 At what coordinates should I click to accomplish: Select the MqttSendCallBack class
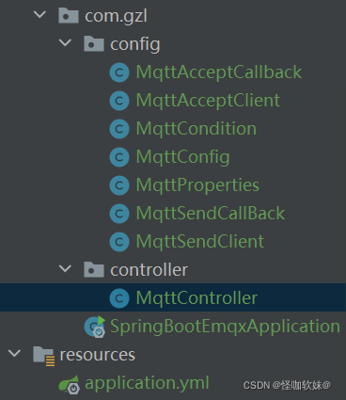pyautogui.click(x=211, y=214)
